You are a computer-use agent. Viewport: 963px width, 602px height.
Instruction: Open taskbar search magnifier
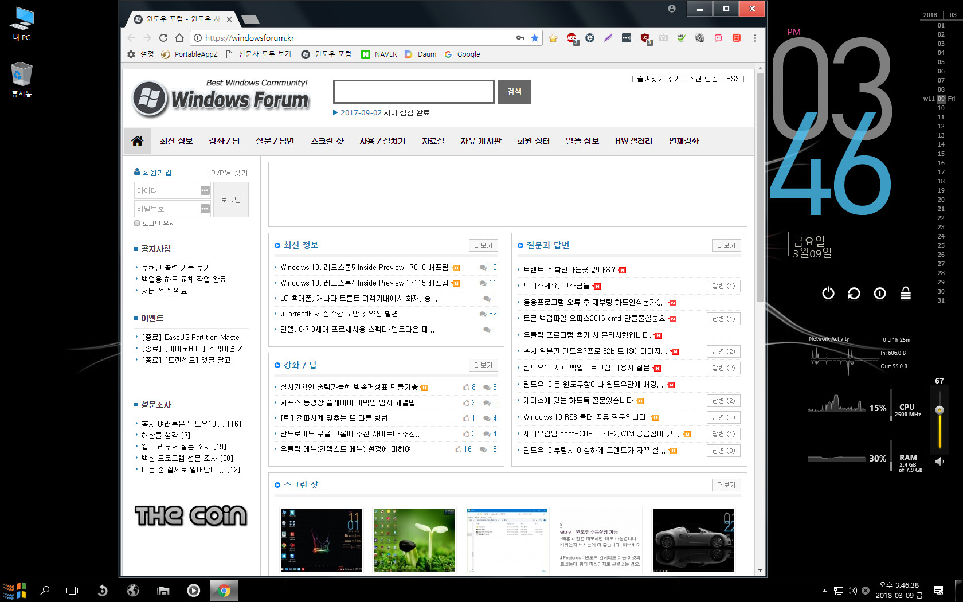click(x=45, y=591)
